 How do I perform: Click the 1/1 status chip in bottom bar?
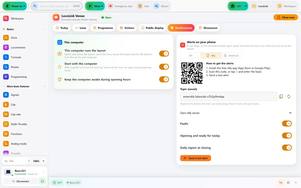tap(57, 183)
